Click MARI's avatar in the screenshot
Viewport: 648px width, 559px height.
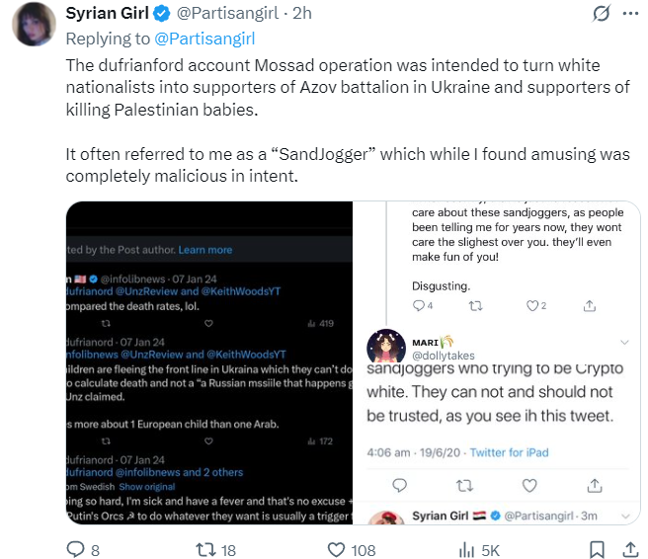click(386, 349)
